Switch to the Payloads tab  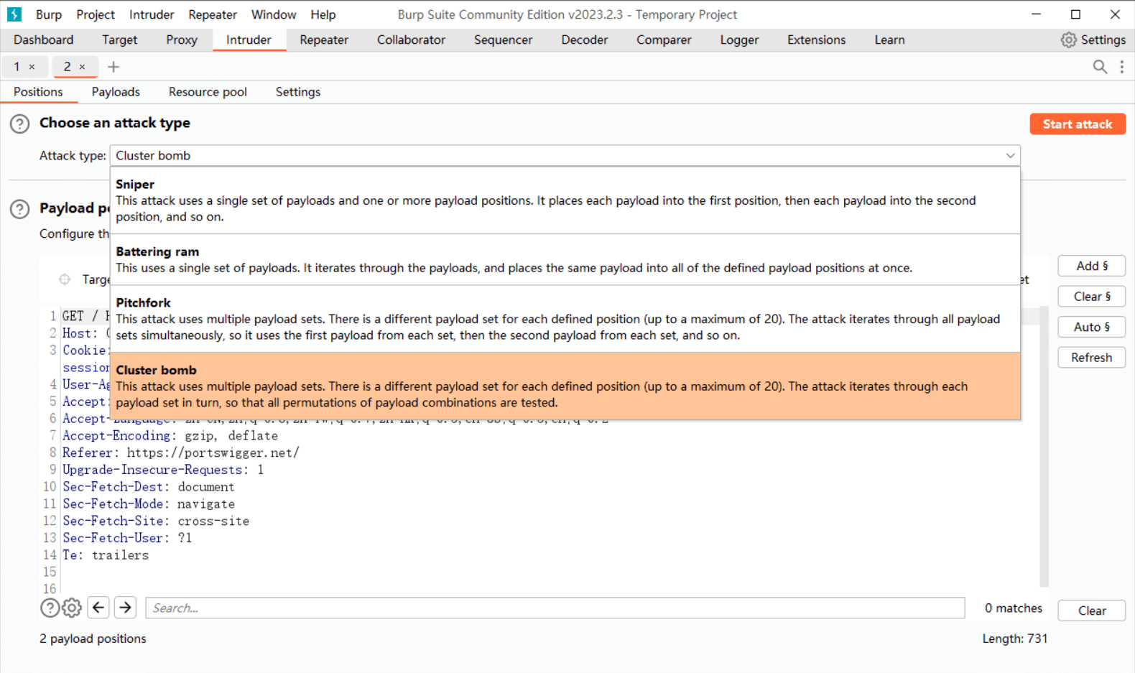(x=116, y=92)
